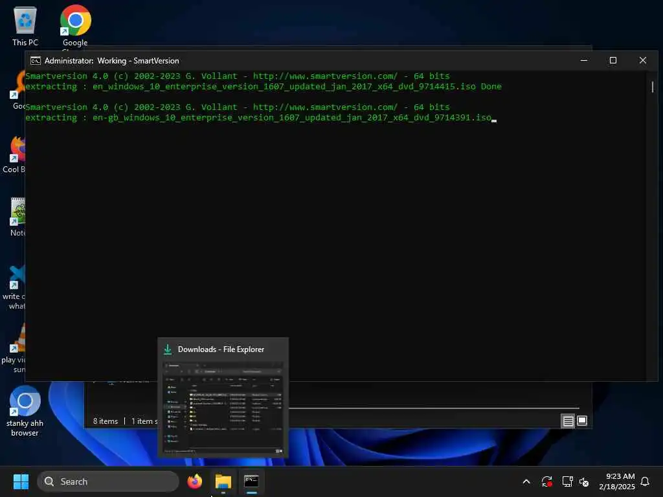Viewport: 663px width, 497px height.
Task: Click the File Explorer horizontal scrollbar
Action: point(434,408)
